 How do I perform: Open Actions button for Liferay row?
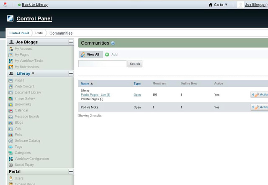tap(260, 95)
